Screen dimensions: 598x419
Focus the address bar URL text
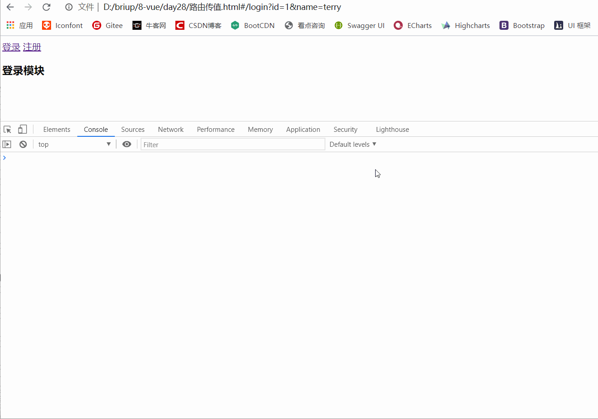click(x=222, y=7)
